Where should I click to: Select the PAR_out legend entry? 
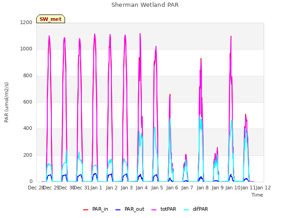(130, 209)
